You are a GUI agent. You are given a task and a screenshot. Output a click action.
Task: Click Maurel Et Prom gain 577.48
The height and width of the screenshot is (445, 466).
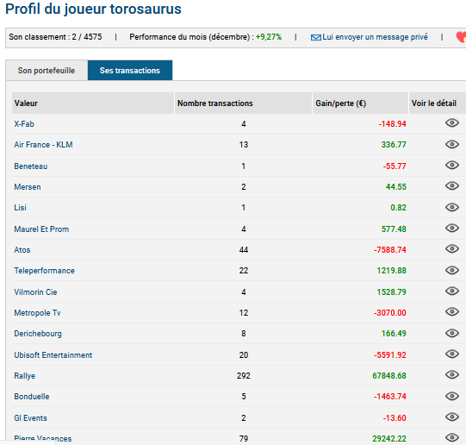[394, 229]
